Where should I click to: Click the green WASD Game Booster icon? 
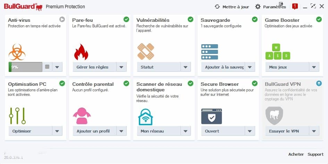click(x=278, y=52)
